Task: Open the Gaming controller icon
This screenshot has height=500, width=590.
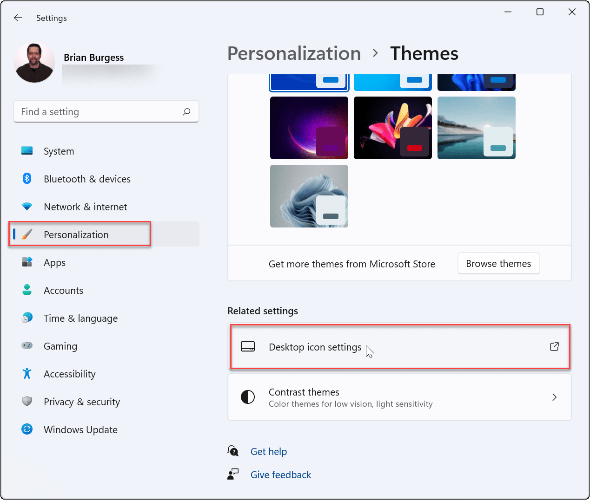Action: tap(27, 346)
